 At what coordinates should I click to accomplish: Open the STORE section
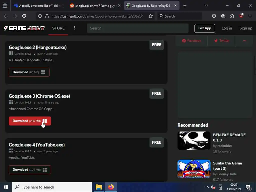(x=58, y=28)
